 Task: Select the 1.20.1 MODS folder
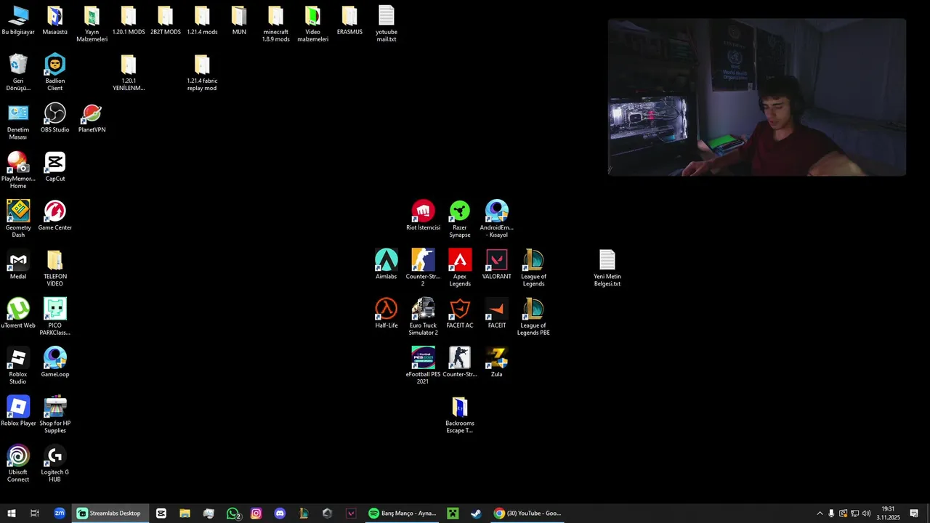129,20
